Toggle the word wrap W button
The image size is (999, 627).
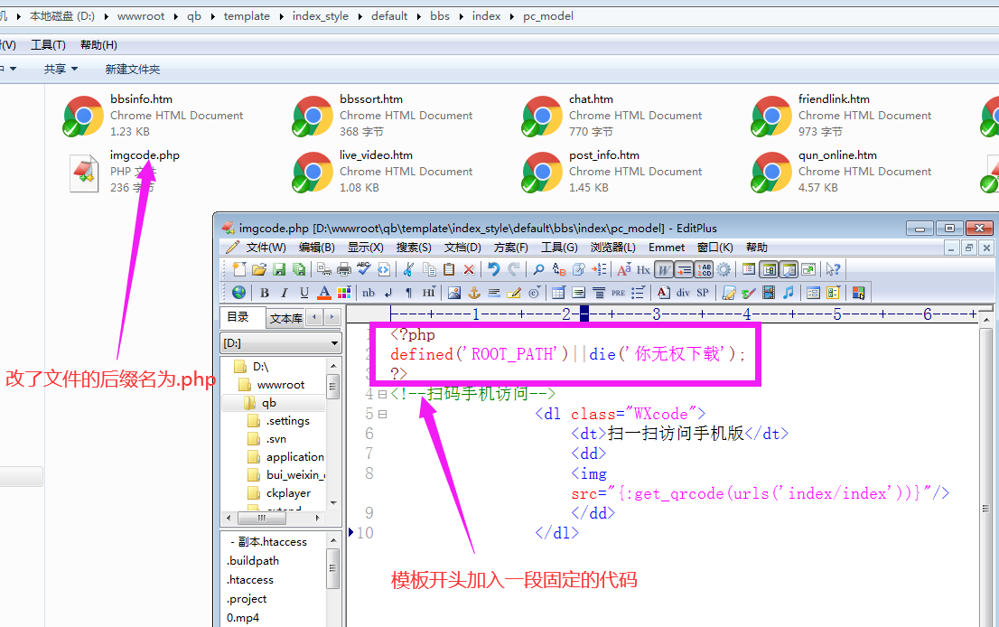(x=664, y=269)
